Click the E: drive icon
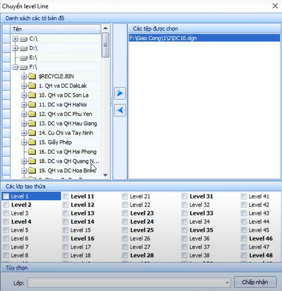The width and height of the screenshot is (282, 291). 24,57
